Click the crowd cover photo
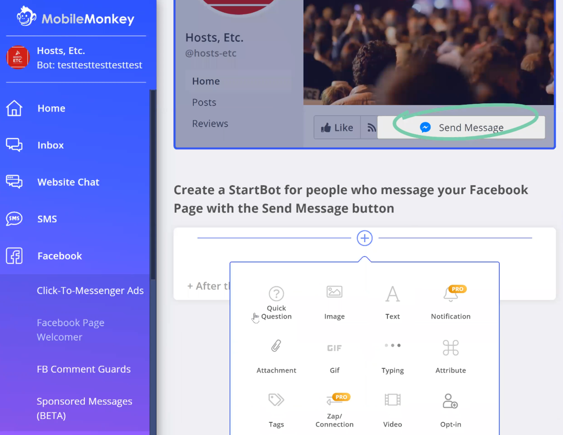 pos(428,52)
